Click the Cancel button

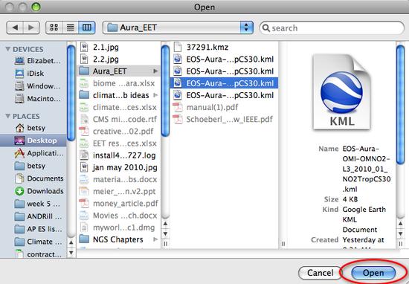tap(320, 273)
